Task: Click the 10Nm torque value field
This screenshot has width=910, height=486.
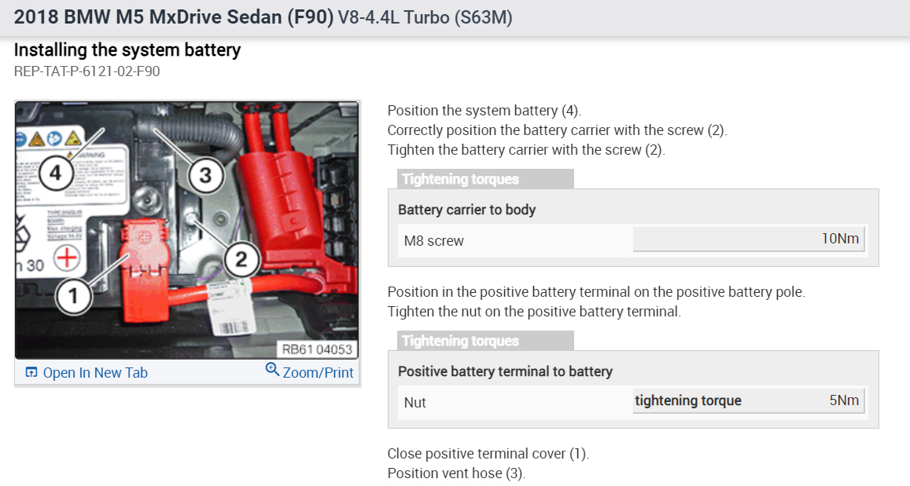Action: tap(748, 239)
